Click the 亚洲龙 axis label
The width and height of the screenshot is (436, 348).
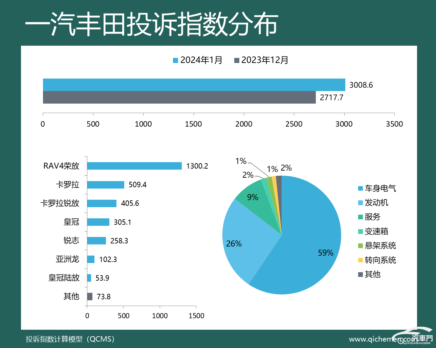67,259
